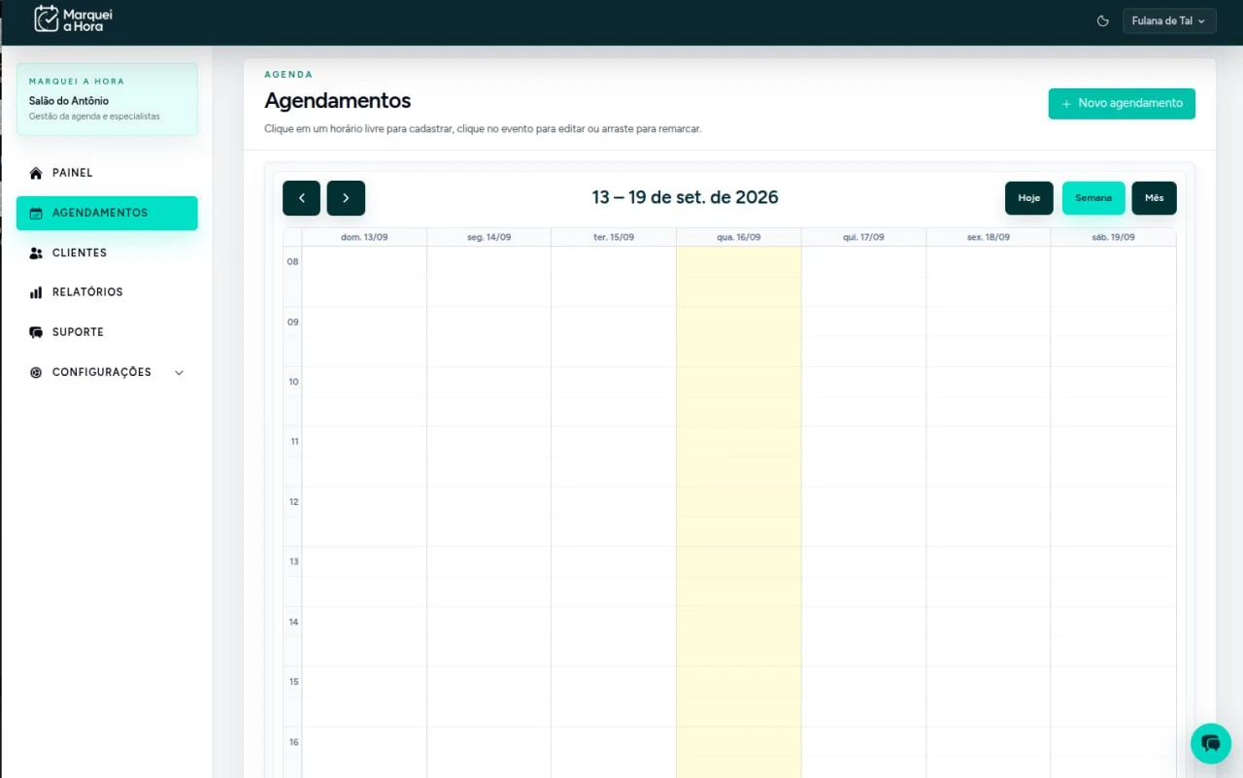Click Novo agendamento button
This screenshot has height=778, width=1243.
click(1122, 104)
